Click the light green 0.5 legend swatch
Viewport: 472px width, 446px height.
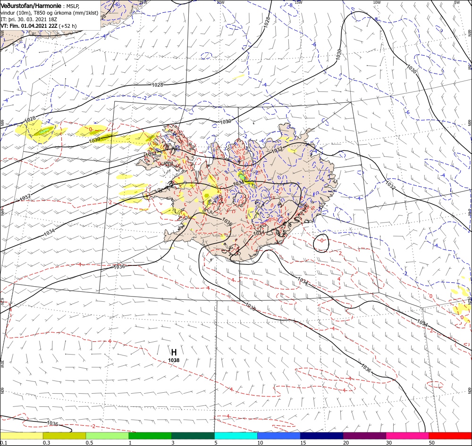click(107, 436)
